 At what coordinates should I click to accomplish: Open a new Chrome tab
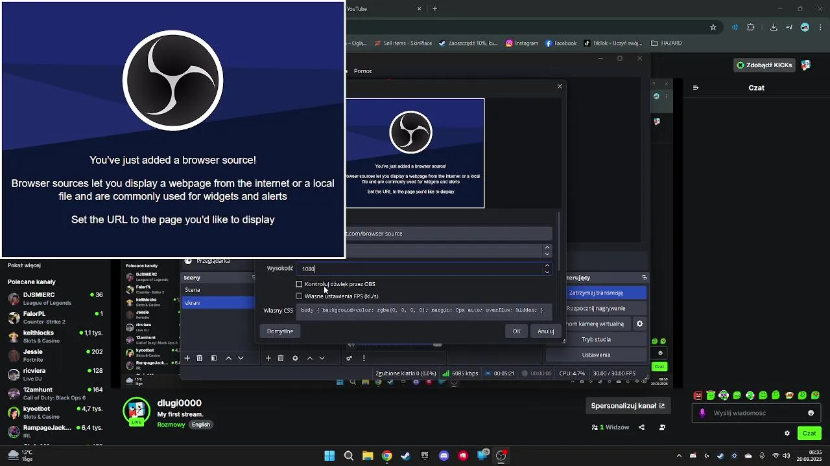435,9
